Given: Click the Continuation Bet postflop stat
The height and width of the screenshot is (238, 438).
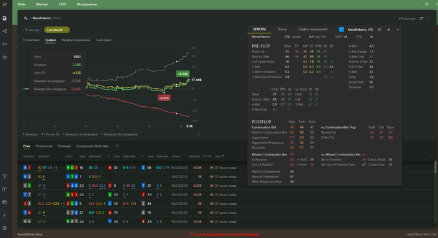Looking at the screenshot, I should click(x=264, y=127).
